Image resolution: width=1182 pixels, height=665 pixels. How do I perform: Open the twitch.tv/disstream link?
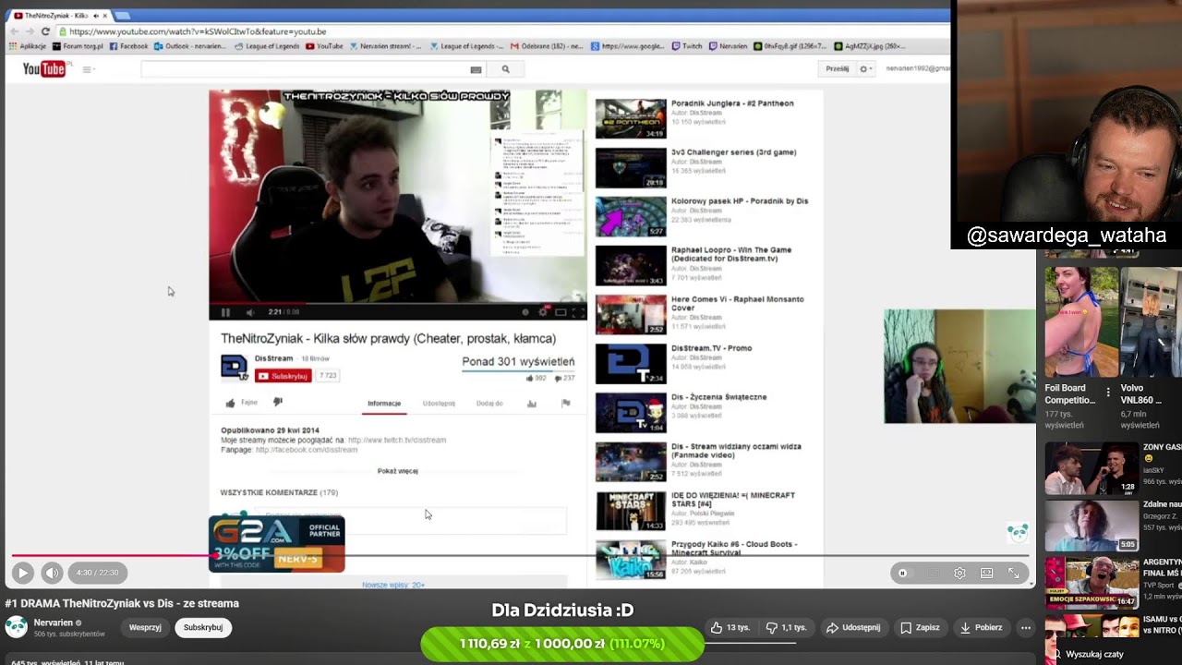coord(397,441)
